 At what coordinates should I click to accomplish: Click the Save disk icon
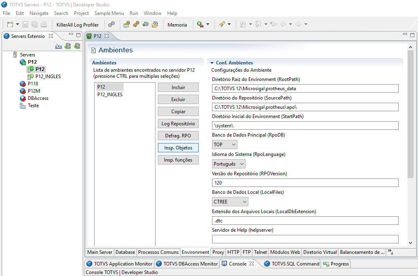(x=25, y=25)
